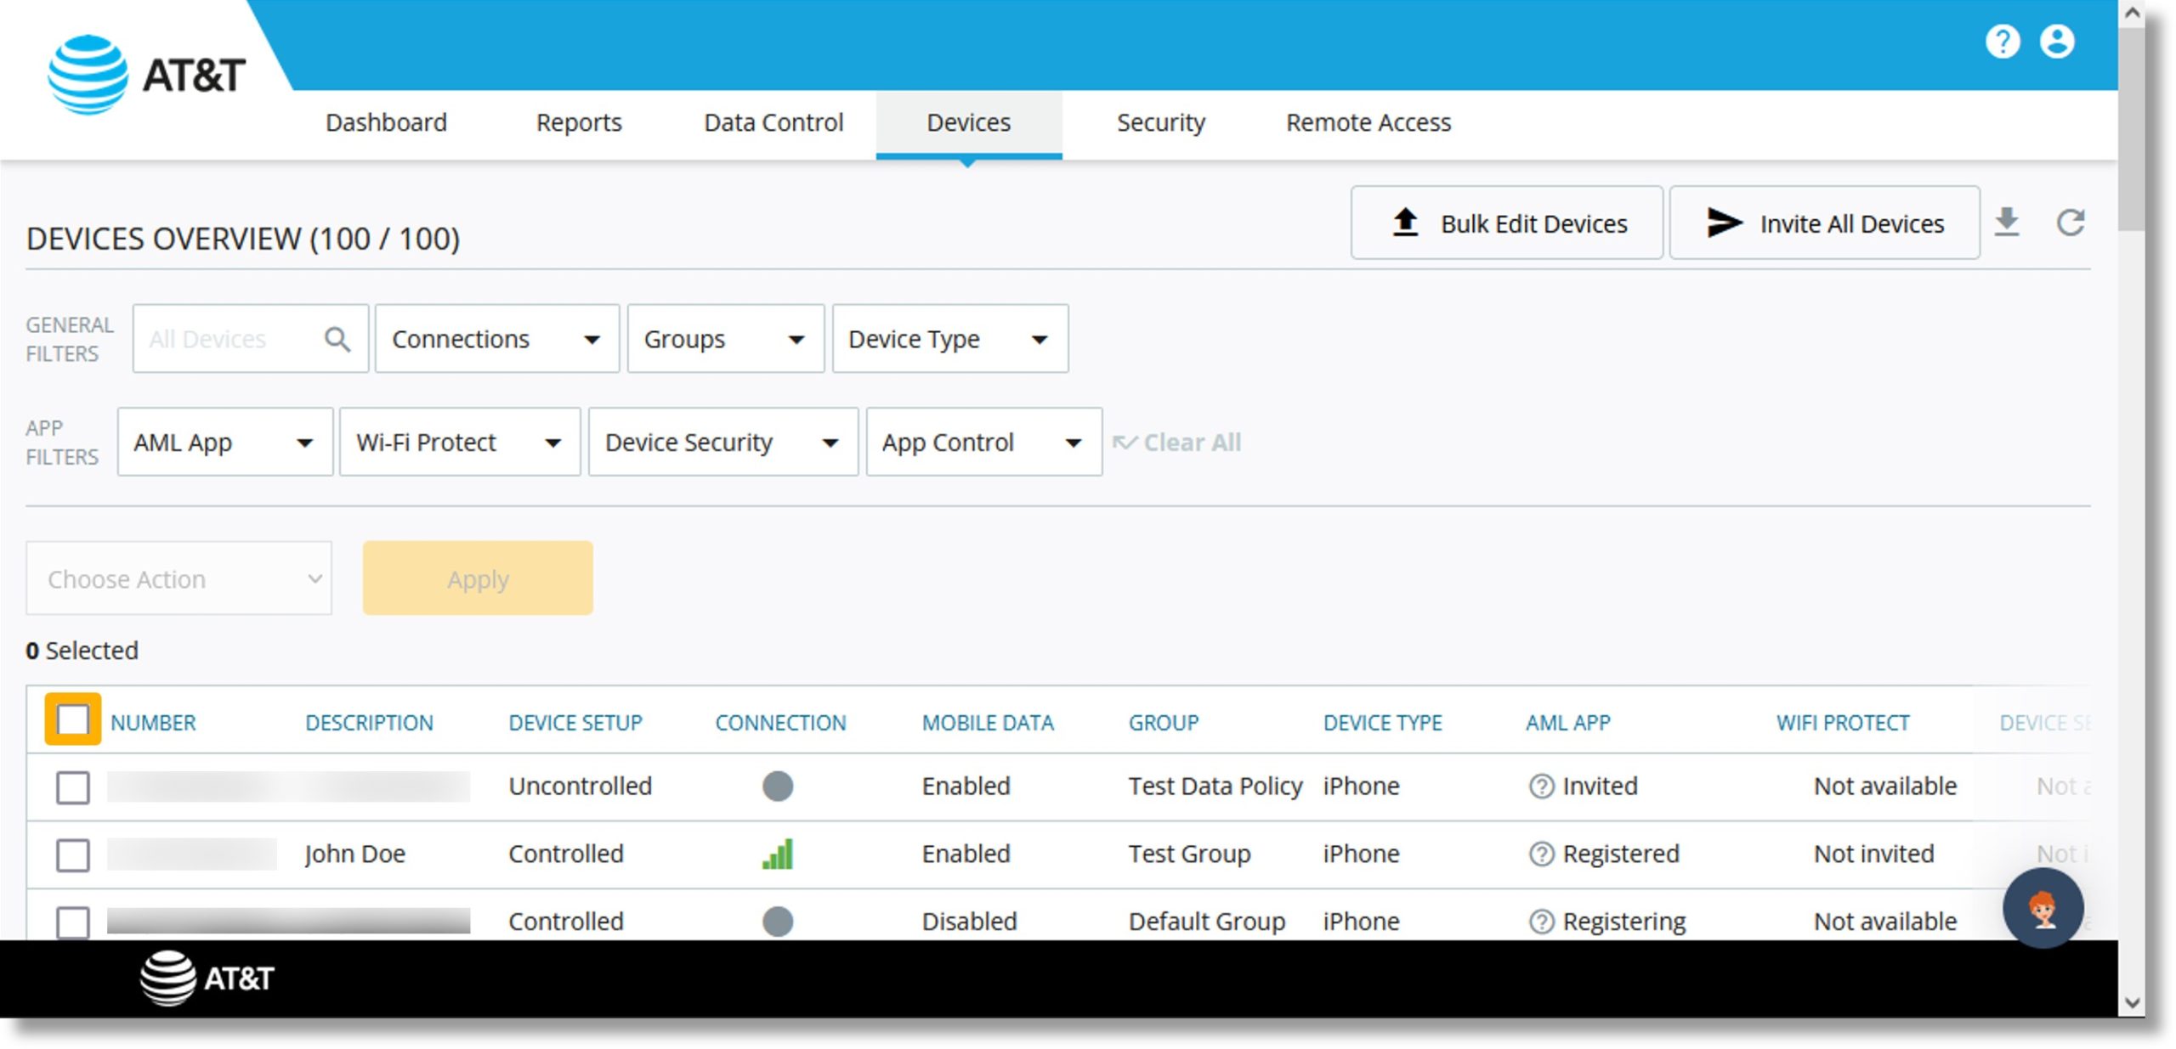Image resolution: width=2176 pixels, height=1049 pixels.
Task: Click the Bulk Edit Devices button
Action: tap(1507, 222)
